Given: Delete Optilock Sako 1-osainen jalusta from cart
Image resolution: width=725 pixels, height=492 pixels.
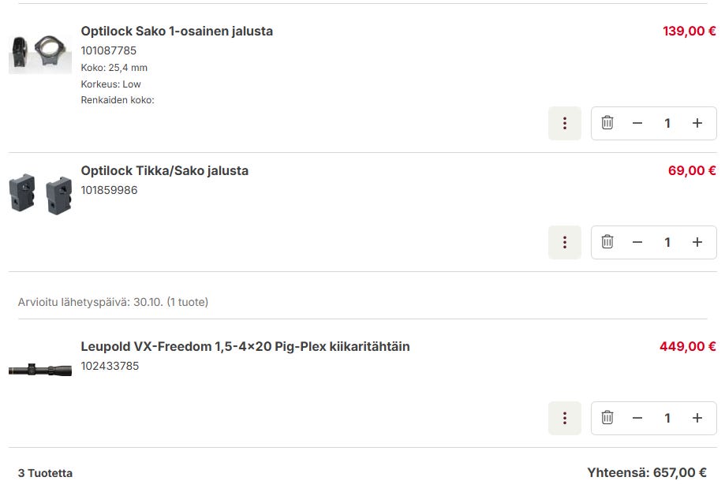Looking at the screenshot, I should pos(607,123).
